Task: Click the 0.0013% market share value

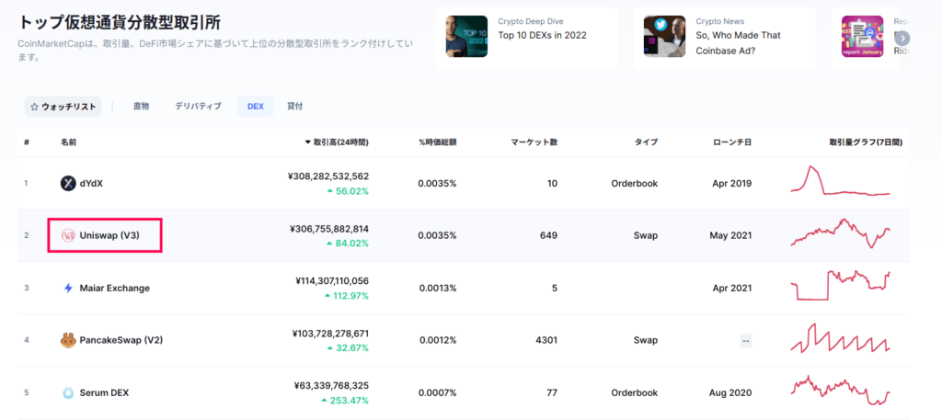Action: click(x=437, y=288)
